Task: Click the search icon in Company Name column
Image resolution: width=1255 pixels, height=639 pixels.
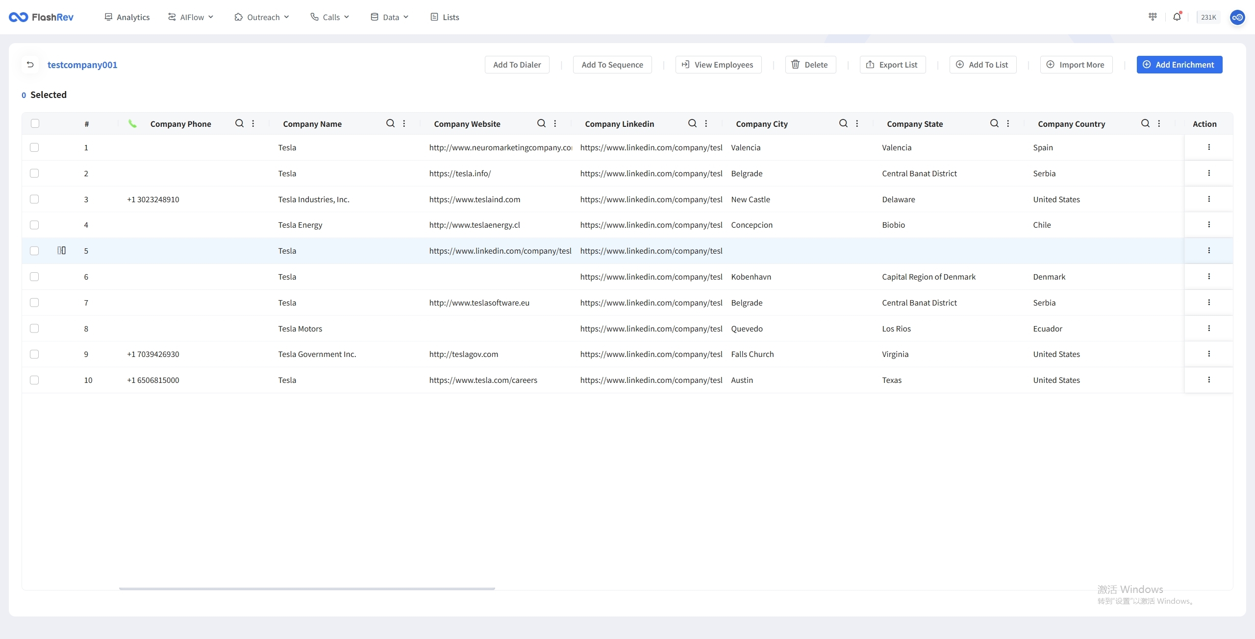Action: click(x=390, y=123)
